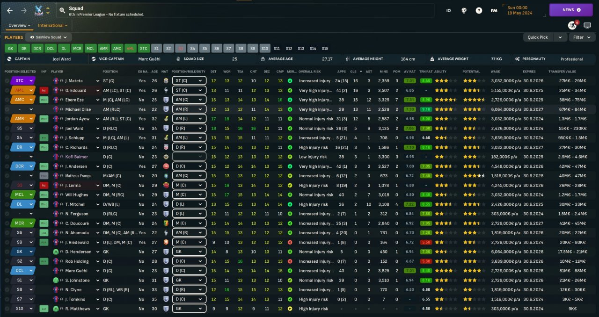Open the notifications icon with red badge
The height and width of the screenshot is (317, 599).
[573, 25]
